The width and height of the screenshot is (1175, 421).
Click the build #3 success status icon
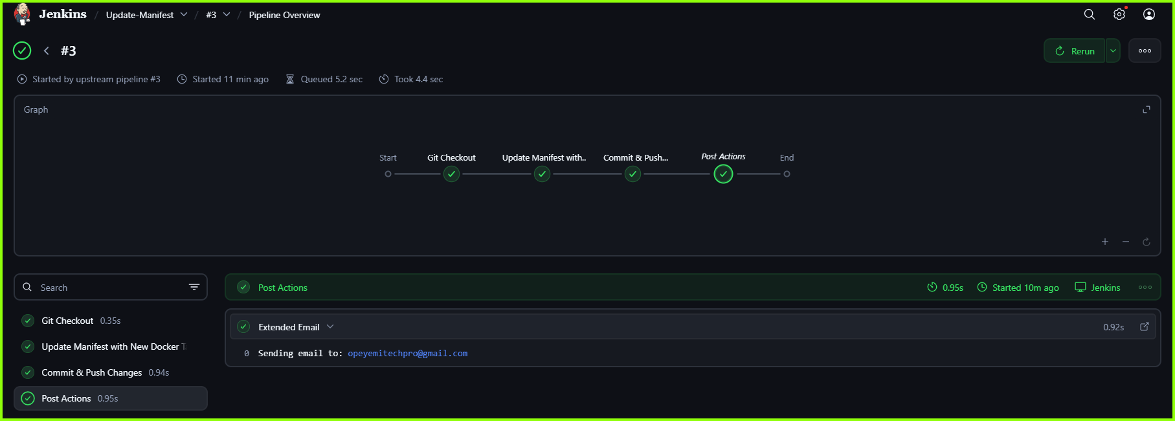22,51
